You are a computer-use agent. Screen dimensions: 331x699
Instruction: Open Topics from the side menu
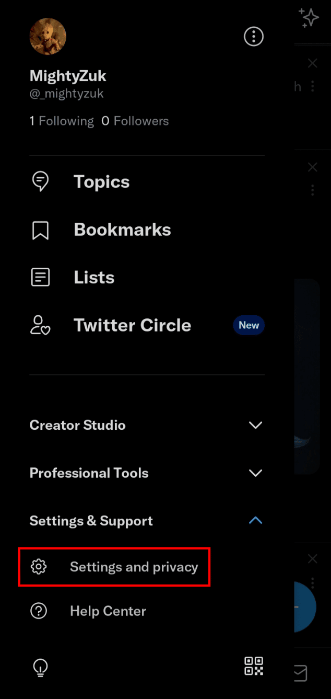101,182
